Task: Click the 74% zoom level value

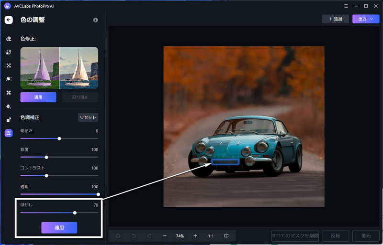Action: [x=180, y=236]
